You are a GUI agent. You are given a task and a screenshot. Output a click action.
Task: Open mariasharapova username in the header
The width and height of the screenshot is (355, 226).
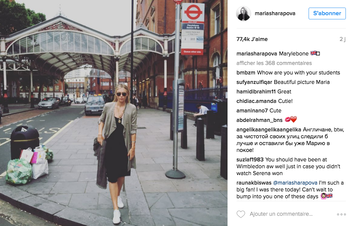tap(275, 13)
